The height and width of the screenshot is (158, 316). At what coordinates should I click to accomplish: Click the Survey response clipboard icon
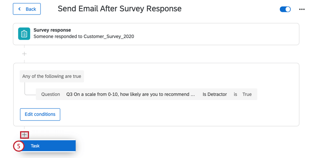click(24, 34)
